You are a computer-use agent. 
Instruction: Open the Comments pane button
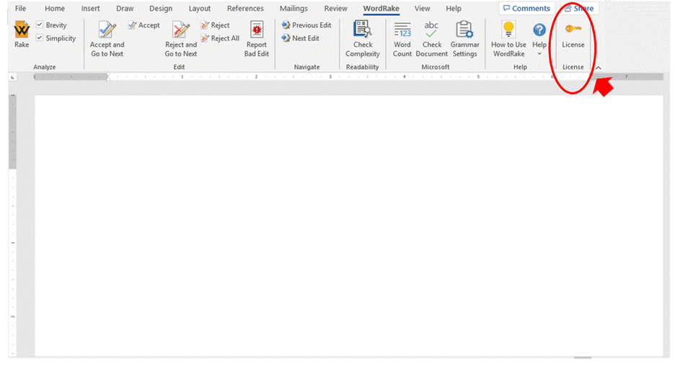(526, 8)
